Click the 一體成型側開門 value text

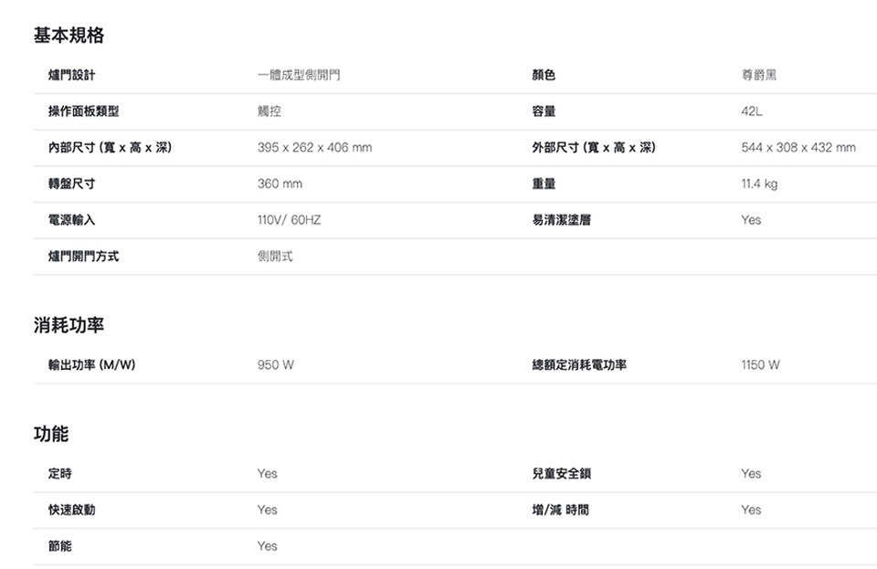(299, 76)
